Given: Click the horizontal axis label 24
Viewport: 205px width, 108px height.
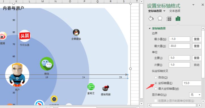Looking at the screenshot, I should [84, 77].
